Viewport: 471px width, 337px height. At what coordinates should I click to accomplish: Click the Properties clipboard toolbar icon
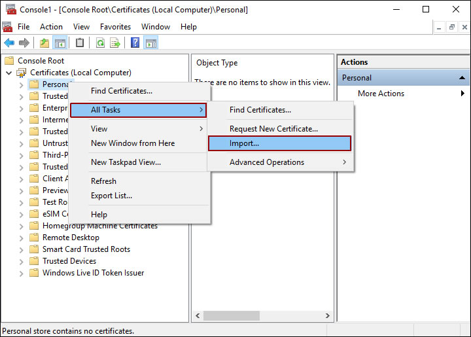[x=80, y=43]
